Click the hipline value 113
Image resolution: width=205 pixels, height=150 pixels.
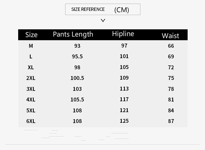point(124,89)
